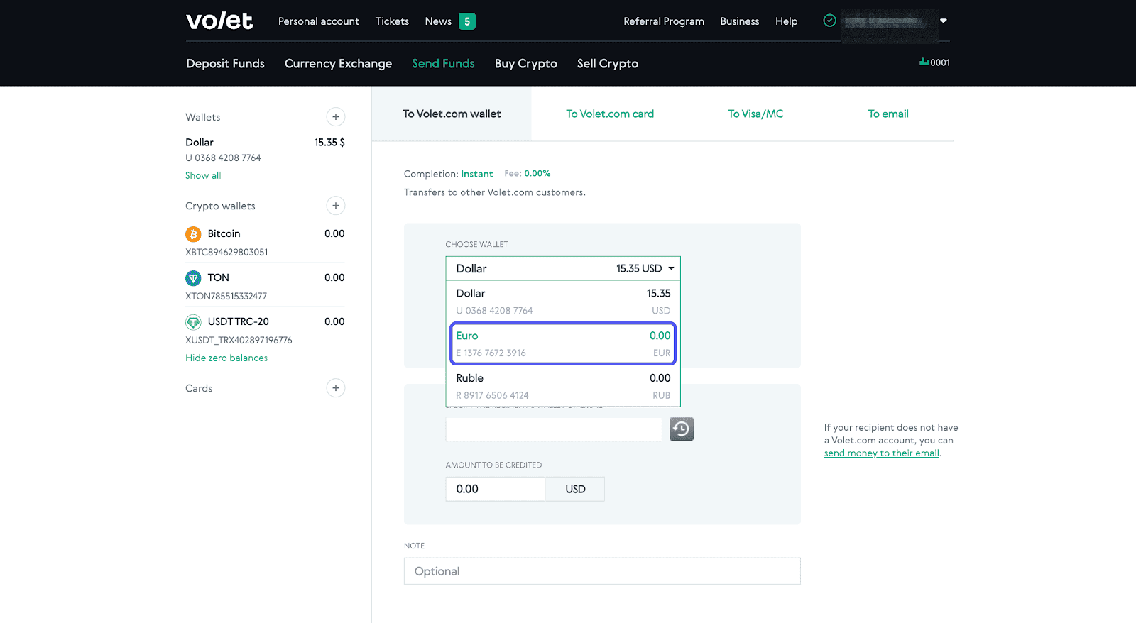Screen dimensions: 1136x623
Task: Click sidebar TON wallet name
Action: pos(218,278)
